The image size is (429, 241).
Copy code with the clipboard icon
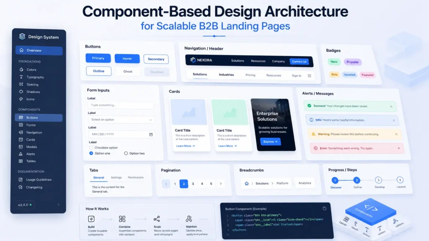click(x=325, y=208)
